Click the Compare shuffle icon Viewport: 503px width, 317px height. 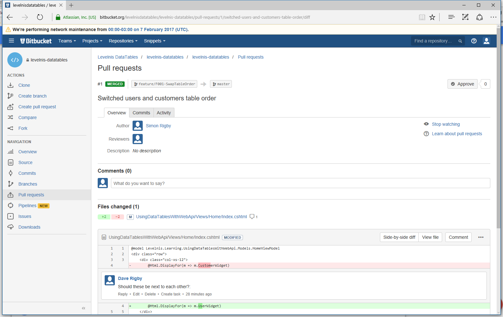click(10, 117)
